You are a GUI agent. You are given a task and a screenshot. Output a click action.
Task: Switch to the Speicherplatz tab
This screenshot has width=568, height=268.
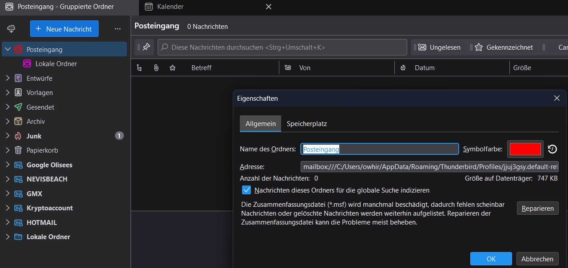click(307, 124)
